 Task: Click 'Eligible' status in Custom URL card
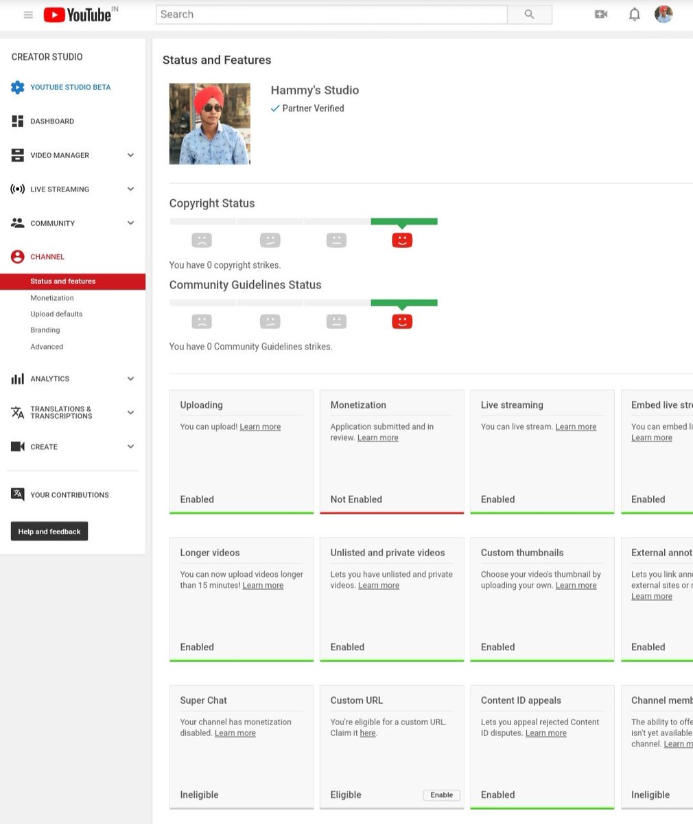[x=346, y=794]
